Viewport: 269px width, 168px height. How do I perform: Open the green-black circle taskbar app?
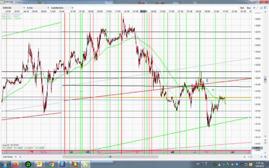pyautogui.click(x=28, y=165)
